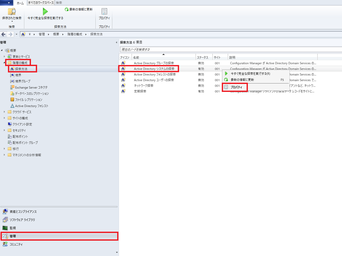Select the 境界グループ tree item
Screen dimensions: 342x256
click(x=23, y=81)
